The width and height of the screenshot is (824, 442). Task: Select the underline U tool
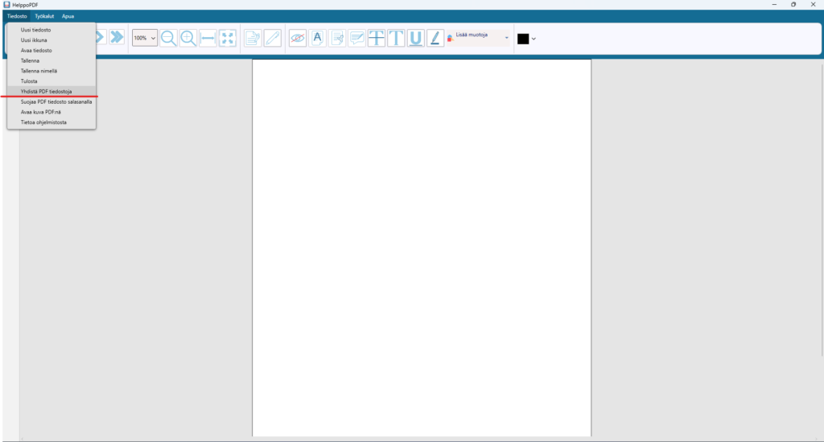[x=416, y=38]
